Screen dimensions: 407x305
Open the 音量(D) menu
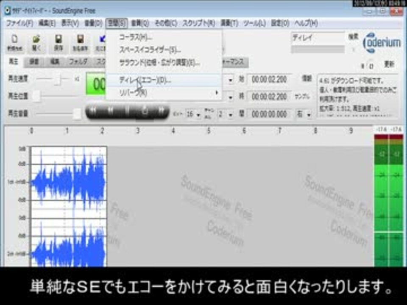pyautogui.click(x=93, y=23)
